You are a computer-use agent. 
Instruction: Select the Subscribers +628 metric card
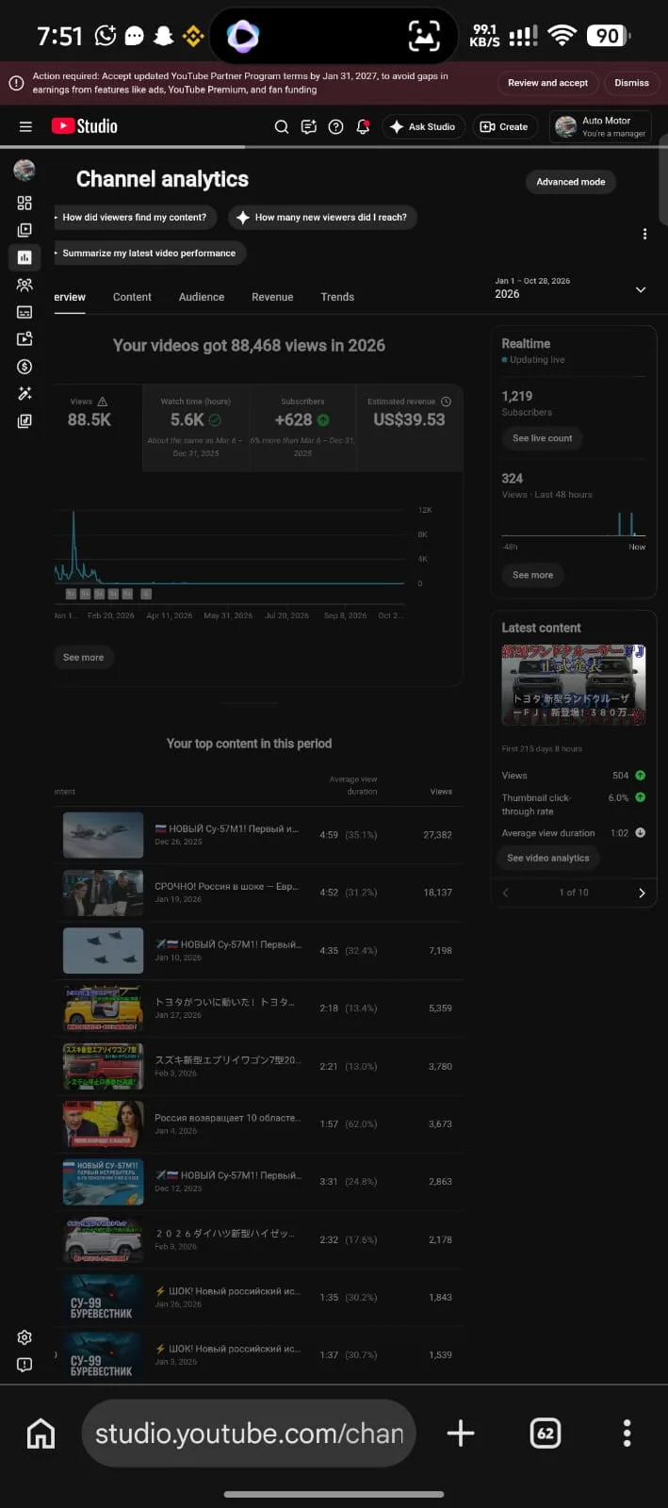pos(302,427)
